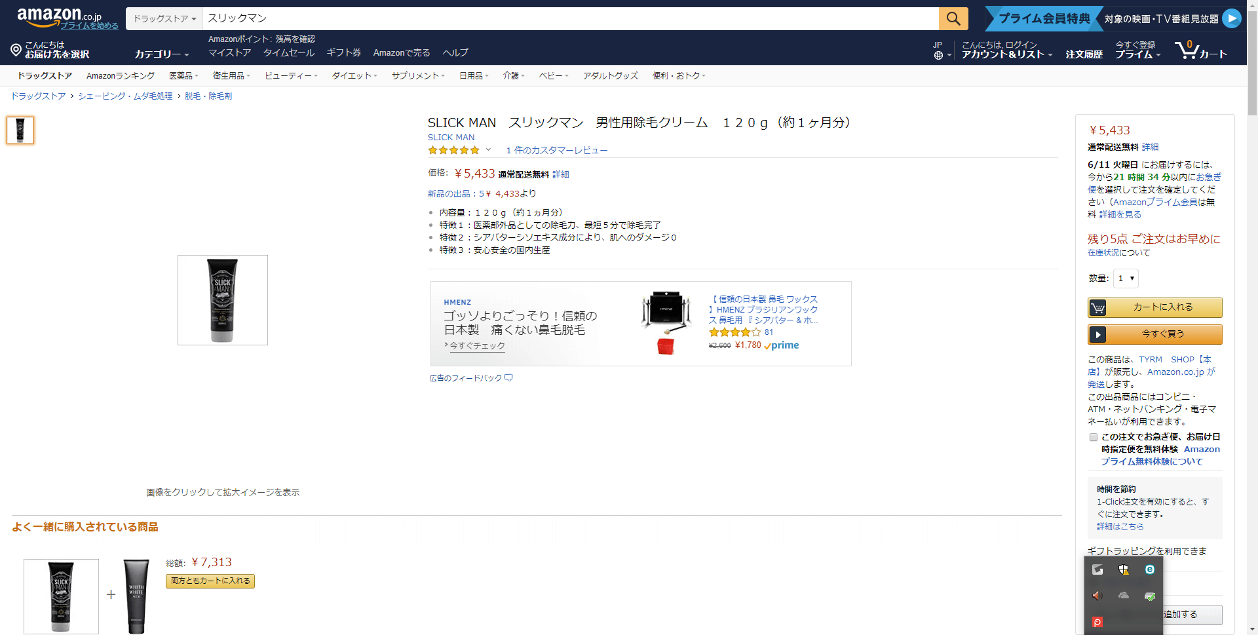Click the HMENZ ad star rating
Viewport: 1258px width, 635px height.
(x=734, y=332)
